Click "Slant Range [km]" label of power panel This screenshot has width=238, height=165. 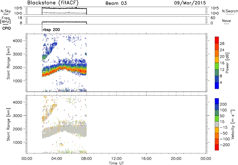8,63
